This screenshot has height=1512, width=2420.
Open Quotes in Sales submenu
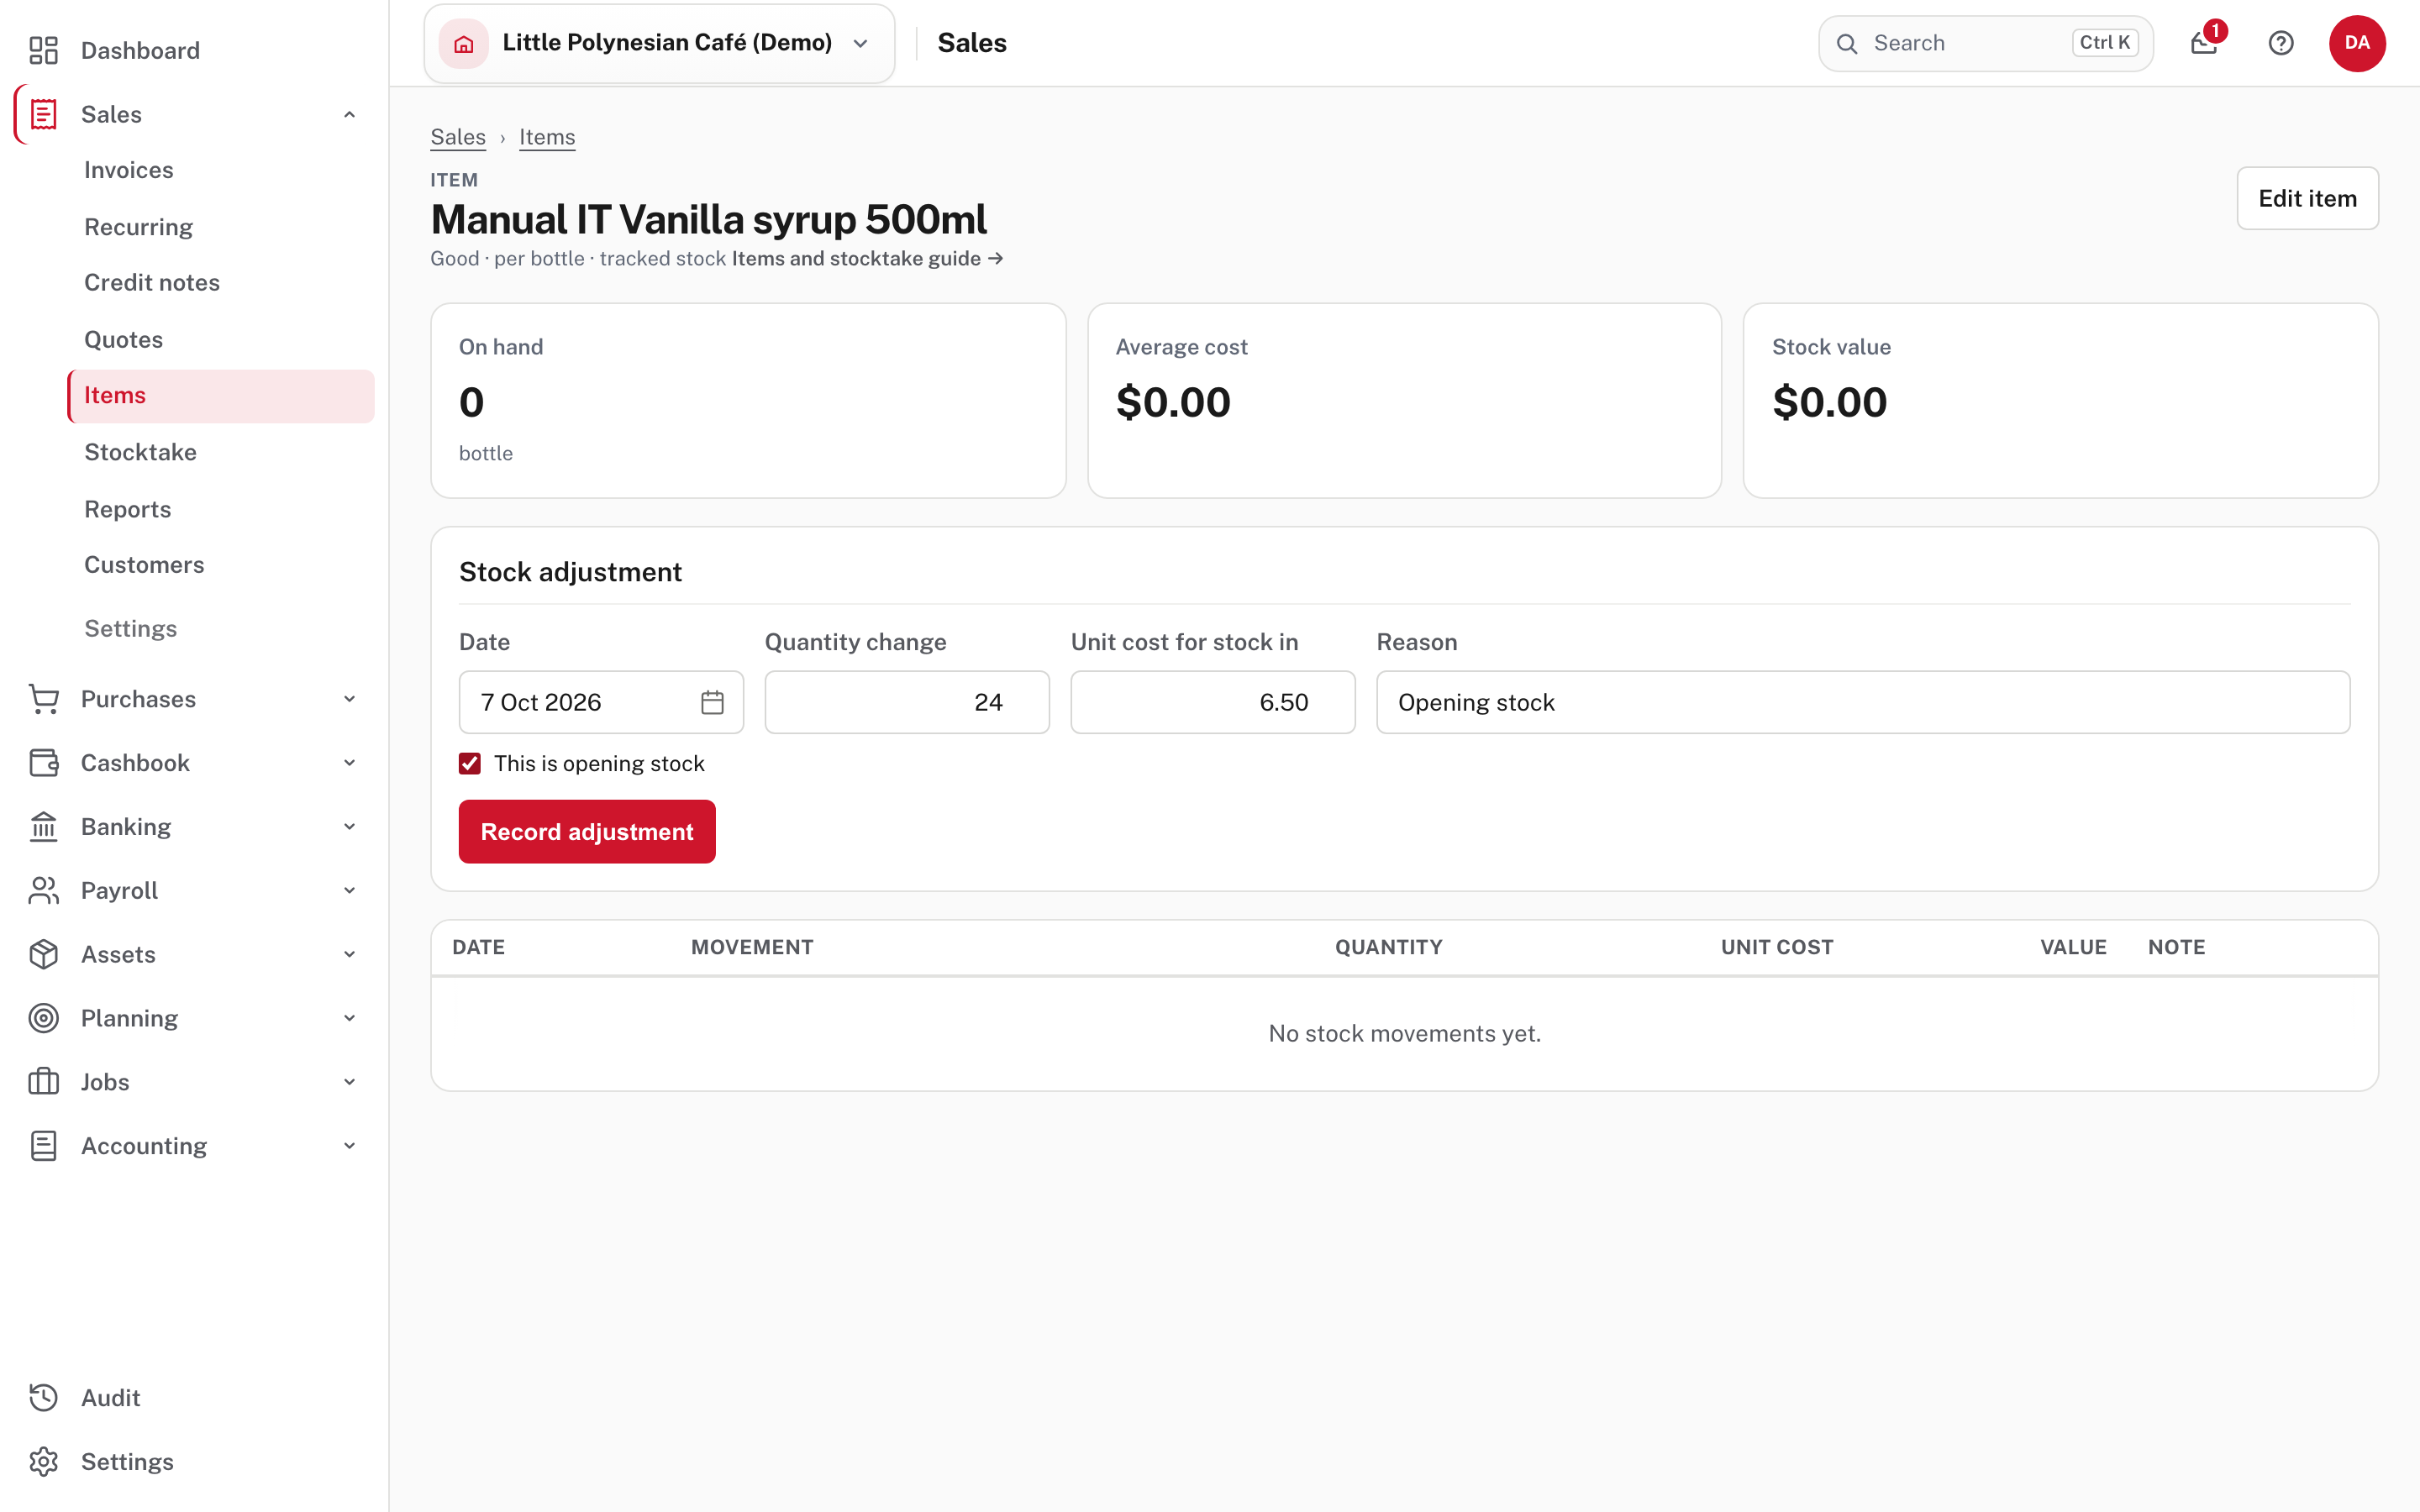coord(123,340)
